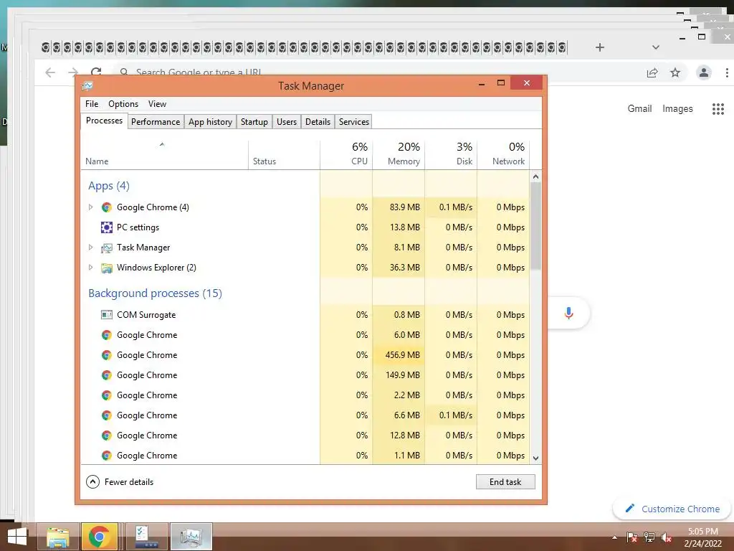The width and height of the screenshot is (734, 551).
Task: Expand the Google Chrome (4) app group
Action: tap(91, 207)
